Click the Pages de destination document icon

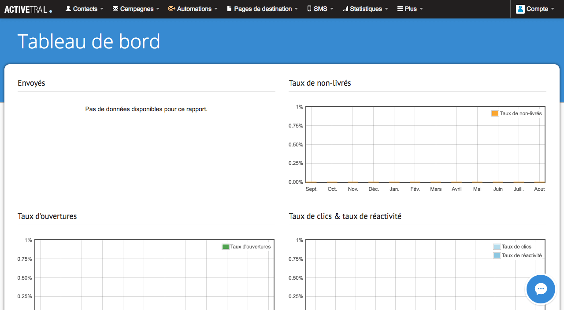(x=229, y=8)
